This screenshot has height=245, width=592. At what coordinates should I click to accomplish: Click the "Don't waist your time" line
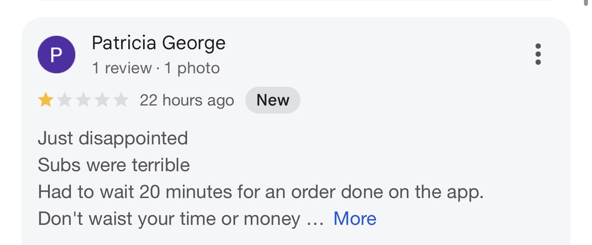tap(169, 219)
